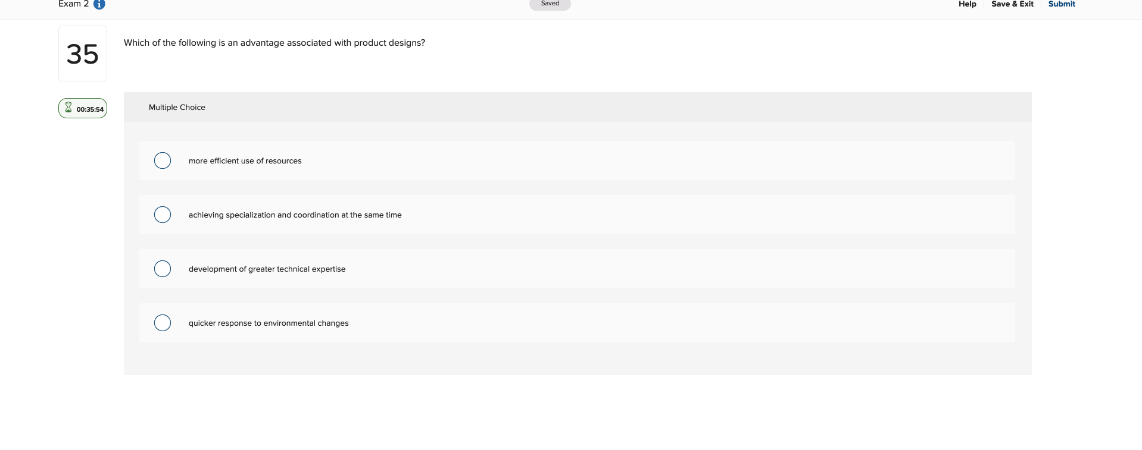Click the Saved status pill

549,4
